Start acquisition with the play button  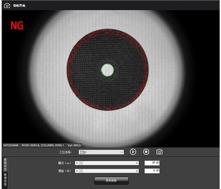tap(133, 152)
